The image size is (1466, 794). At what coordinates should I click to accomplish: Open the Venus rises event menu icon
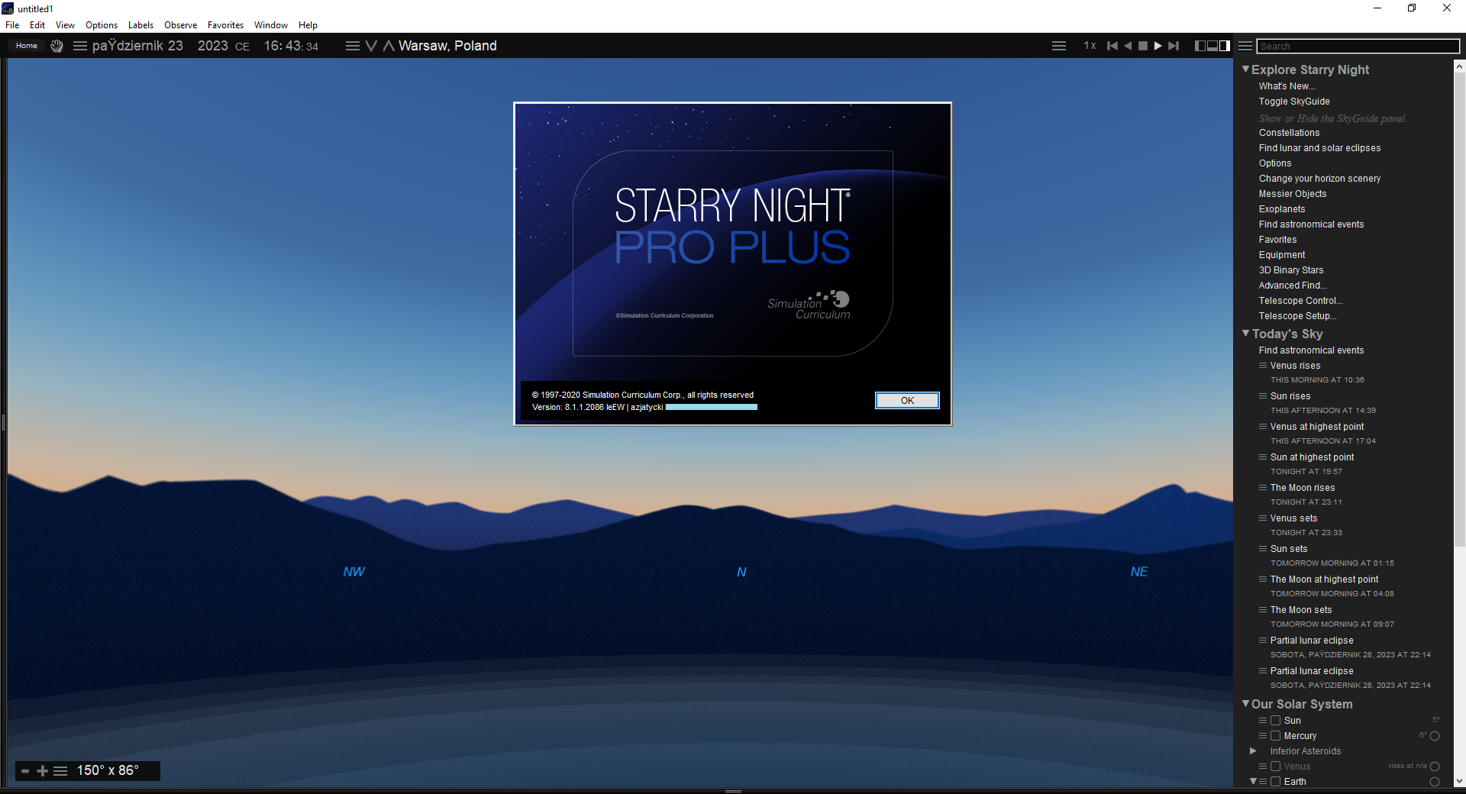point(1263,366)
